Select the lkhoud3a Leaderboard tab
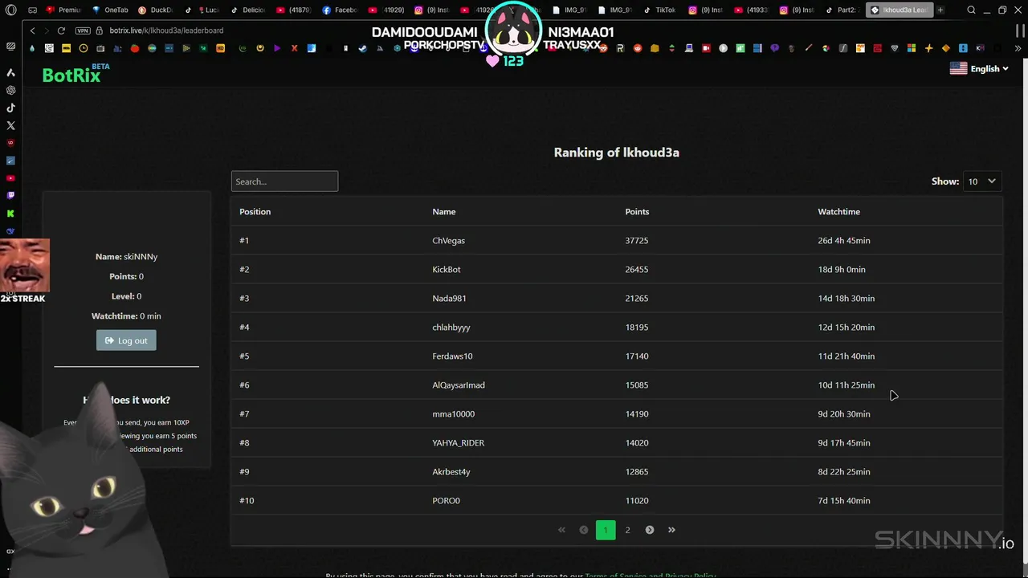The image size is (1028, 578). click(x=899, y=10)
